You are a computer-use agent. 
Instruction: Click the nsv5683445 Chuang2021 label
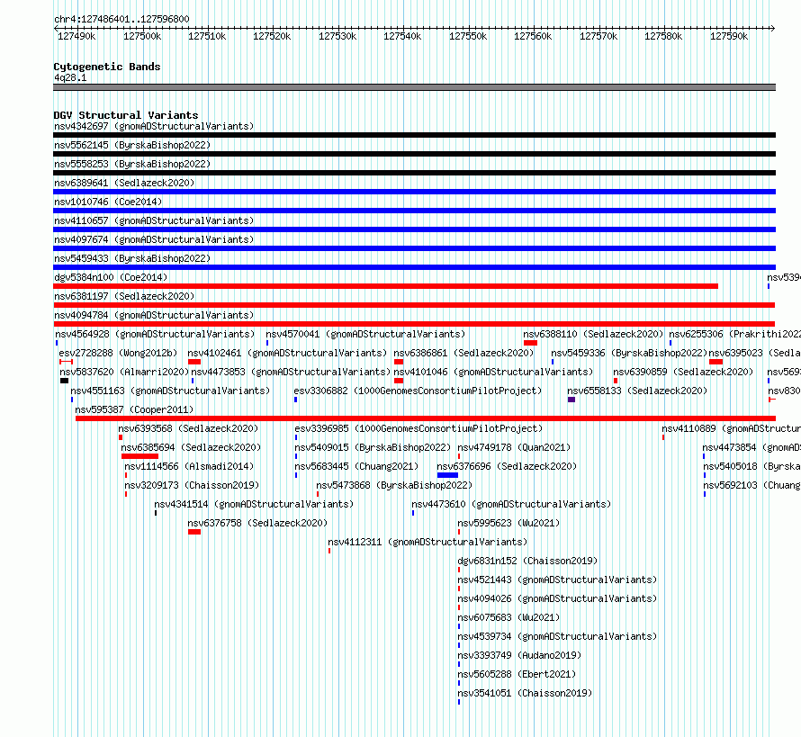tap(356, 466)
